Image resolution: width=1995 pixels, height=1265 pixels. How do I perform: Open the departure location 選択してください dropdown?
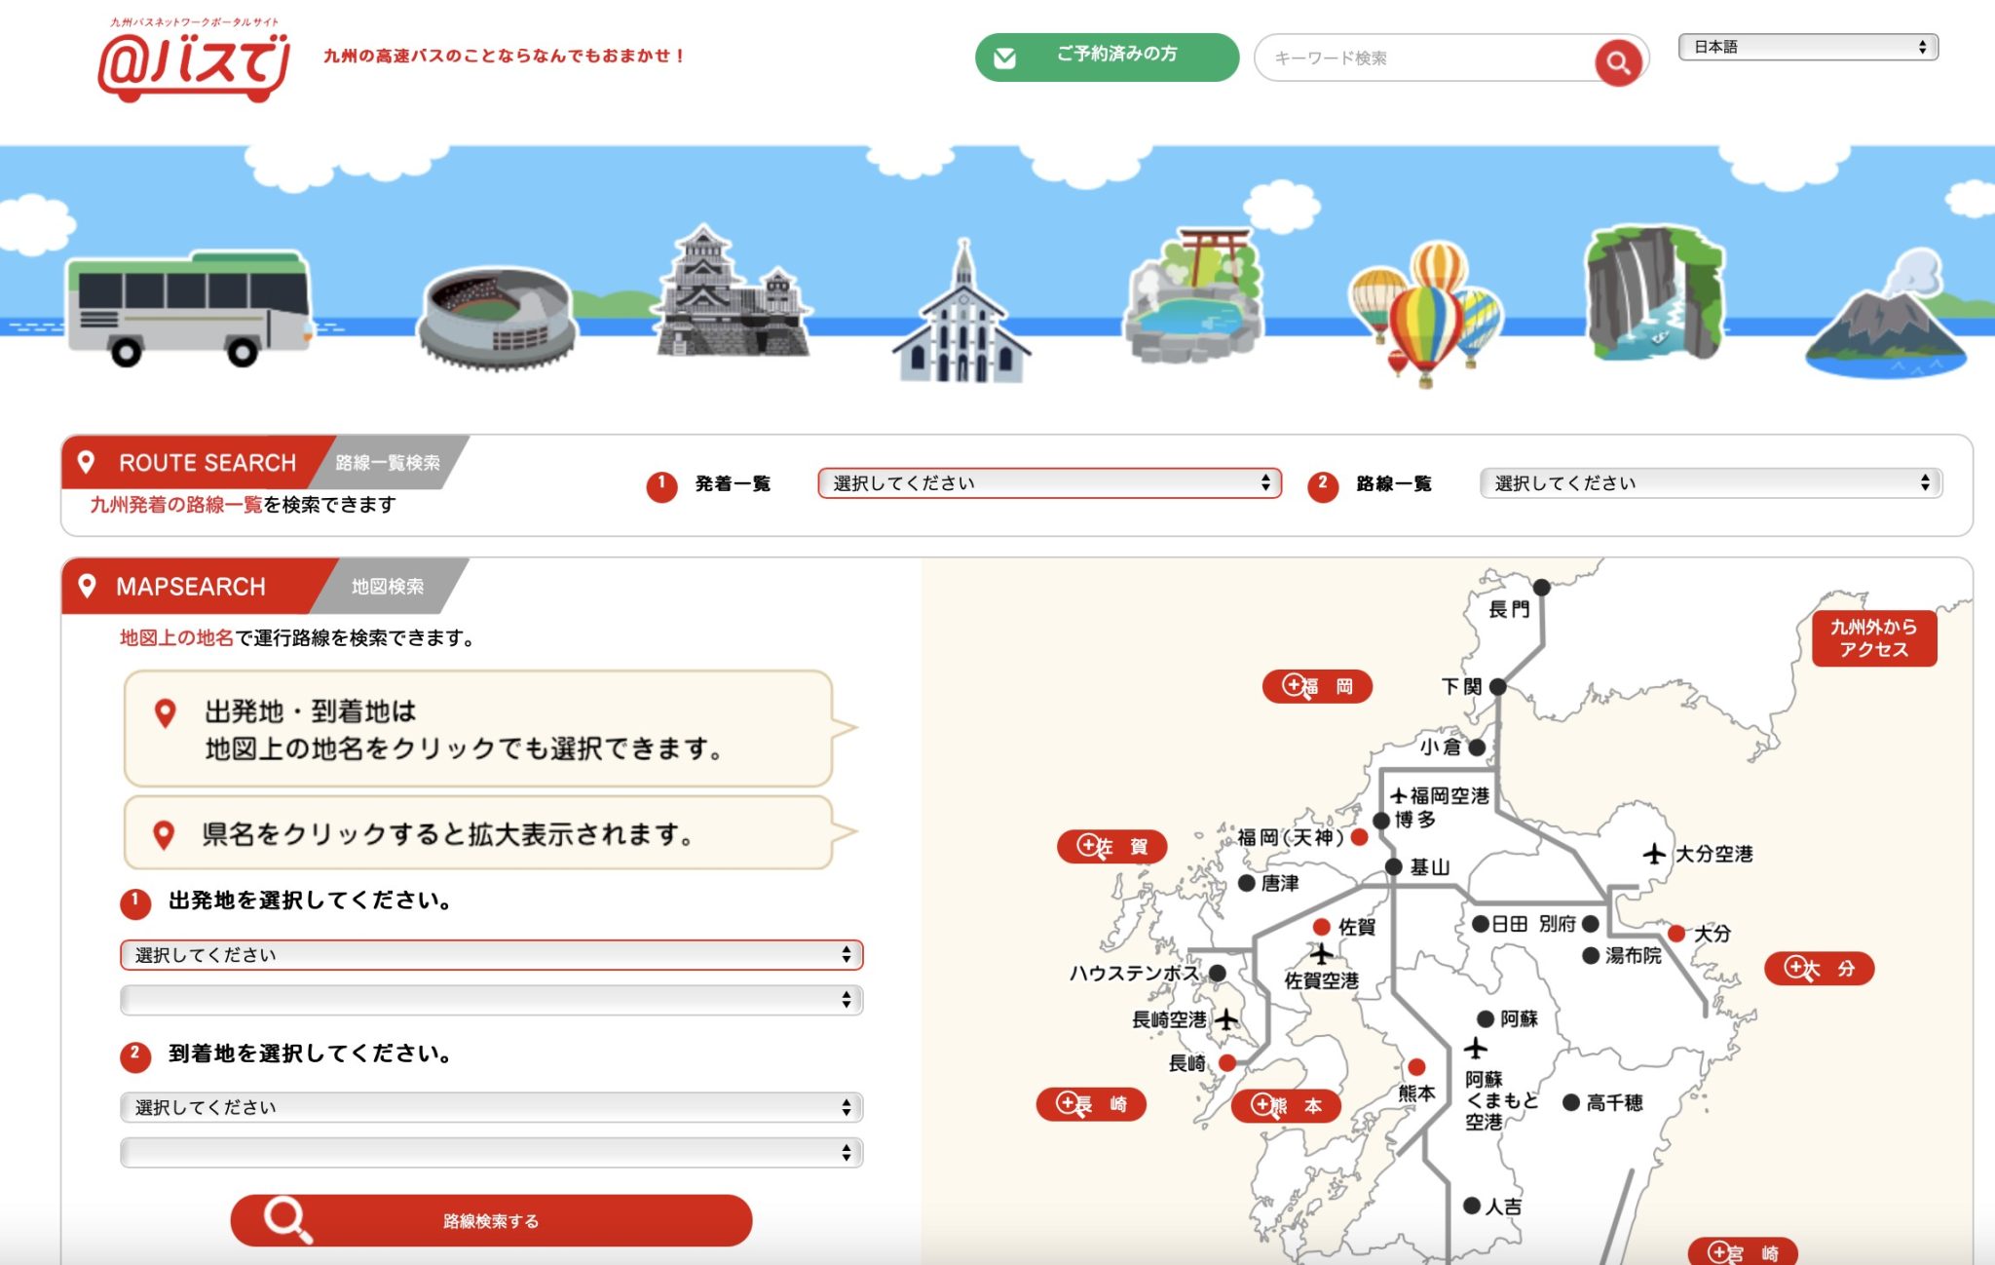point(490,955)
